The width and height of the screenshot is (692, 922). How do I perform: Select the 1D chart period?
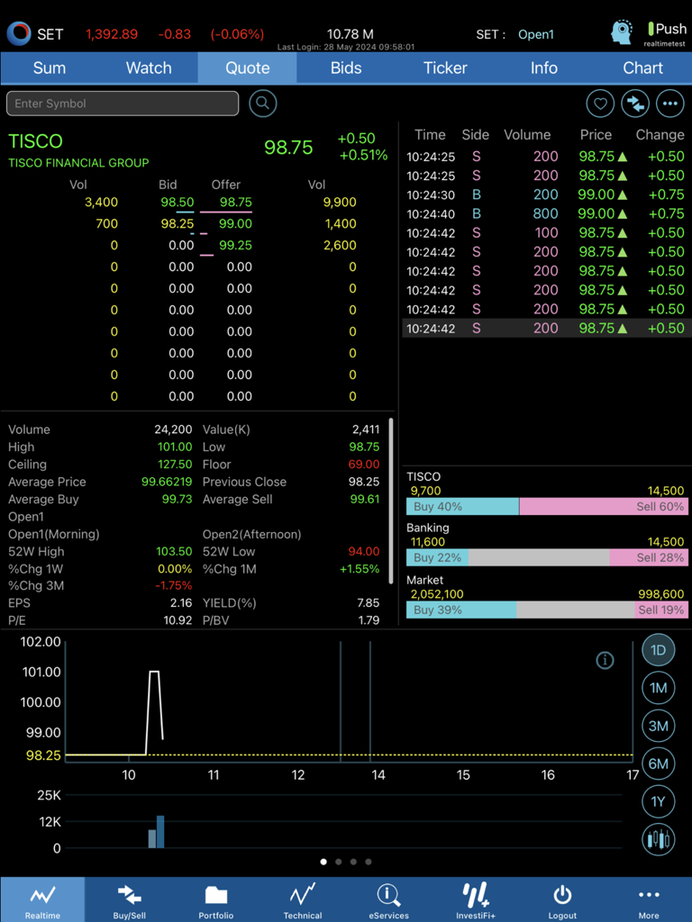click(658, 650)
